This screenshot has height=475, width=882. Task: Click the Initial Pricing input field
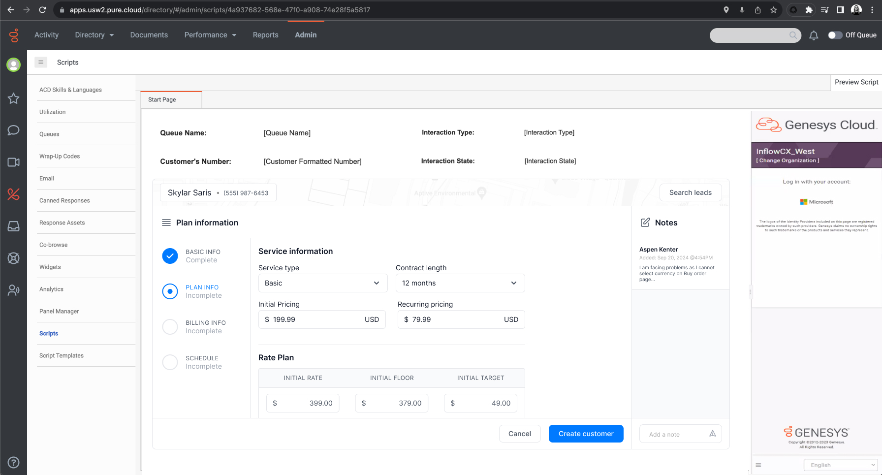(322, 319)
